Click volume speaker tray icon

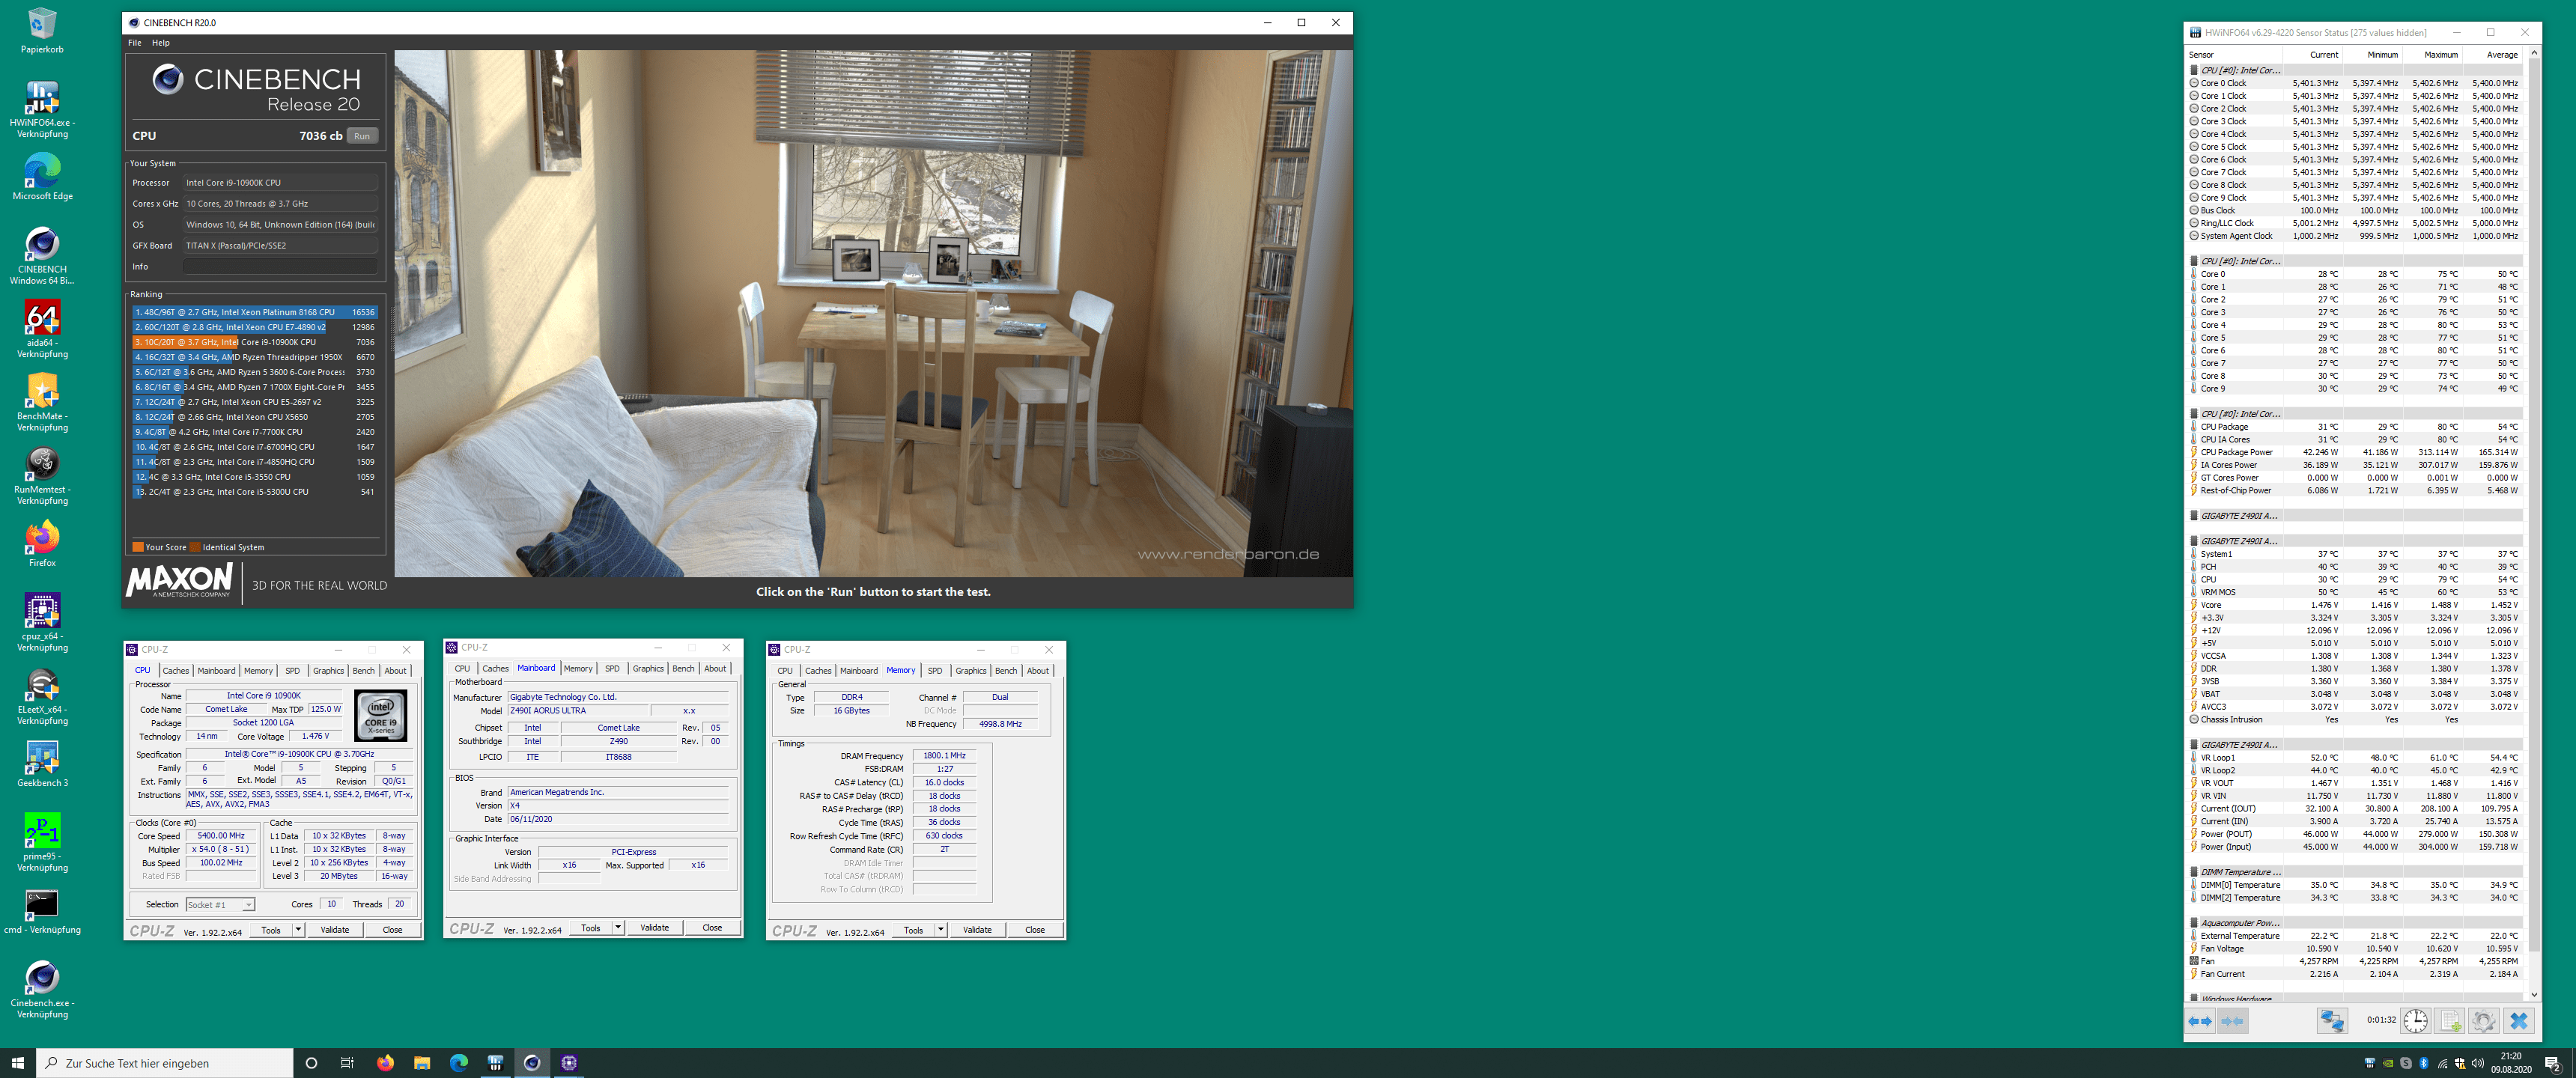point(2478,1063)
